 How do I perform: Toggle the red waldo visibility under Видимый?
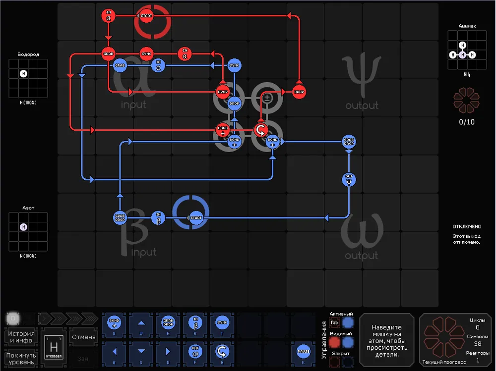click(335, 342)
